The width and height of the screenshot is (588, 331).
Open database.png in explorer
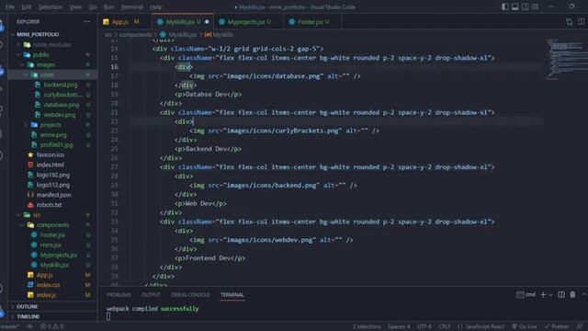[62, 105]
